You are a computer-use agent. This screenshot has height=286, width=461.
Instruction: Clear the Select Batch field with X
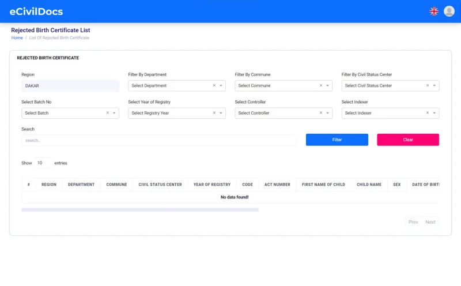point(107,112)
